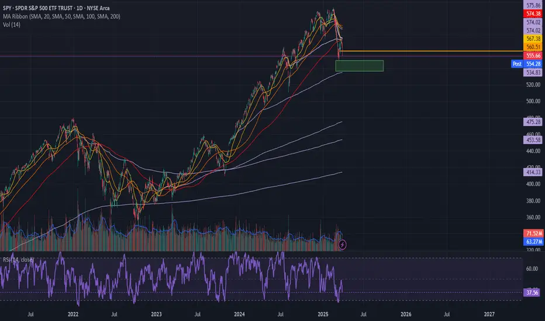Click the 2027 label on time axis
Image resolution: width=545 pixels, height=321 pixels.
click(x=489, y=314)
